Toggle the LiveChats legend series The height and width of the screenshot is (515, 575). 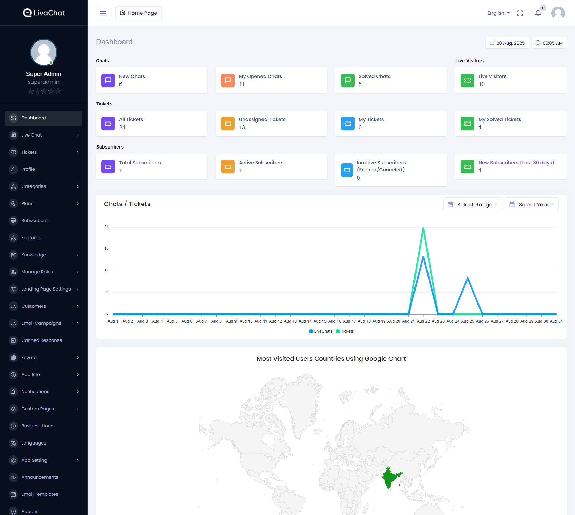pyautogui.click(x=320, y=331)
